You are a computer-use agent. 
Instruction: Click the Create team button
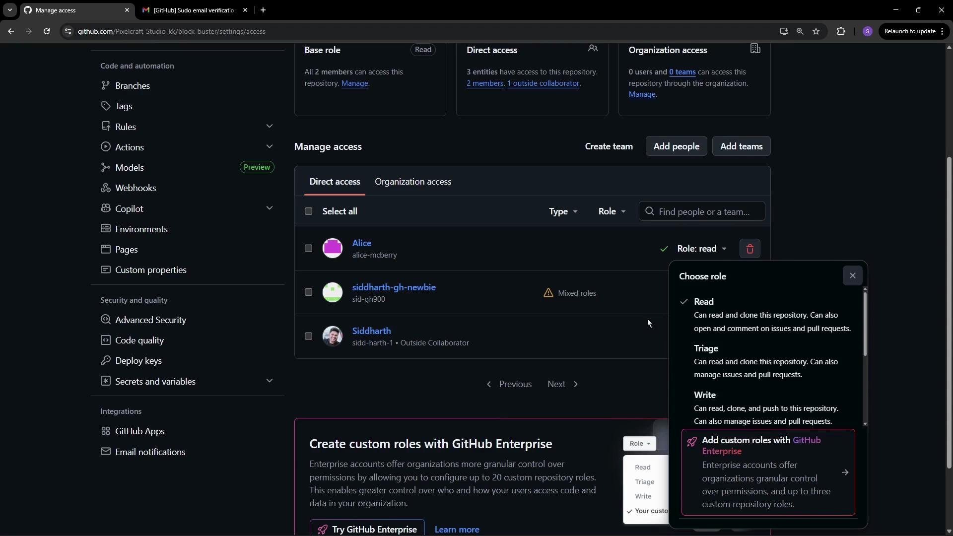coord(609,146)
